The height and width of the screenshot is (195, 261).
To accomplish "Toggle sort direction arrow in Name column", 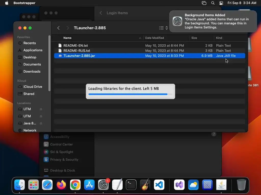I will click(x=140, y=38).
